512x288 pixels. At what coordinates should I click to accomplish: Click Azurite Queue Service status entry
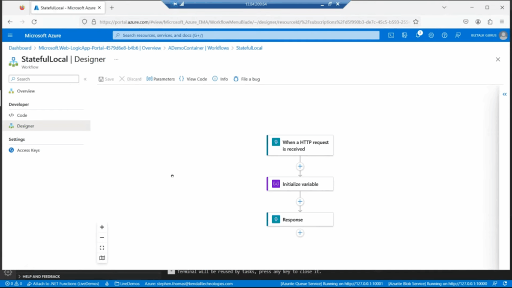click(331, 284)
